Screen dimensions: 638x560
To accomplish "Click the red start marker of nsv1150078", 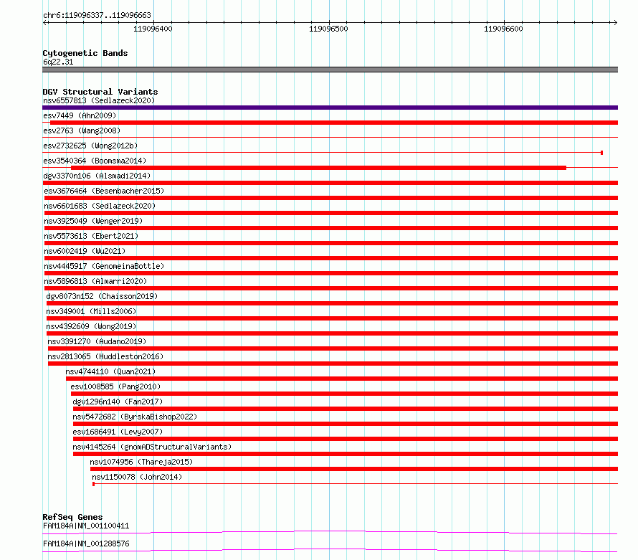I will 94,484.
